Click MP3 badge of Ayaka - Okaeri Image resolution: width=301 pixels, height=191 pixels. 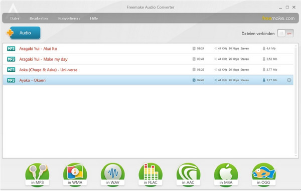pyautogui.click(x=11, y=80)
